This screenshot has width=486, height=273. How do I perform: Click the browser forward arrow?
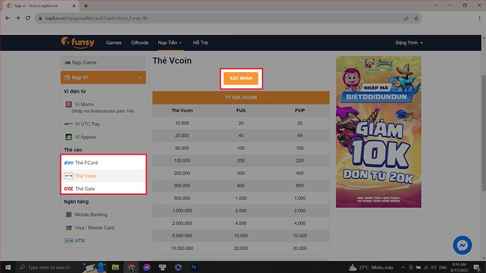pyautogui.click(x=18, y=18)
